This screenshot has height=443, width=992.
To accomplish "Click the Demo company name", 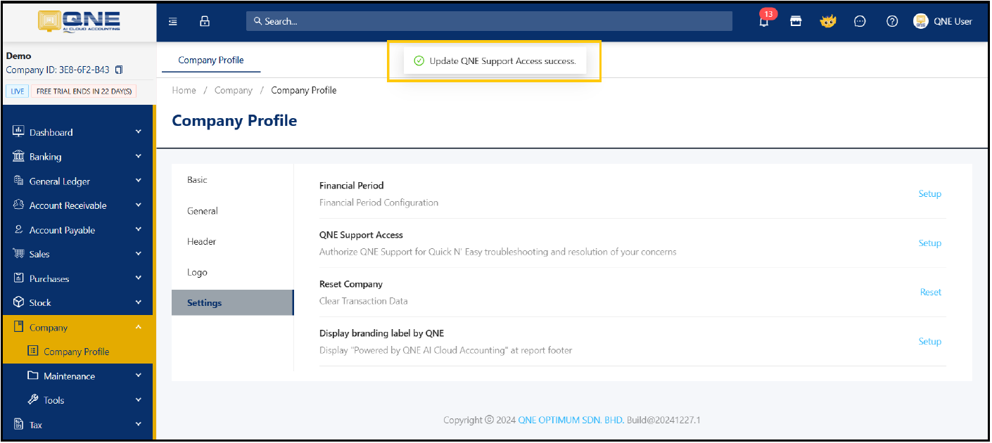I will (x=18, y=56).
